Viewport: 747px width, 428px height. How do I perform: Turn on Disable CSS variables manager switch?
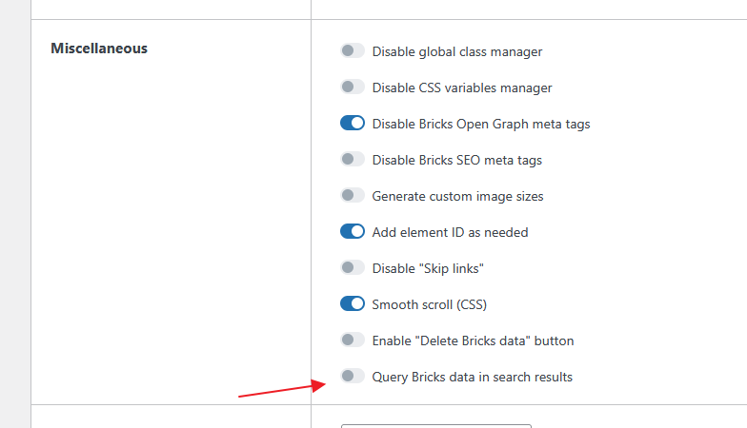[353, 87]
